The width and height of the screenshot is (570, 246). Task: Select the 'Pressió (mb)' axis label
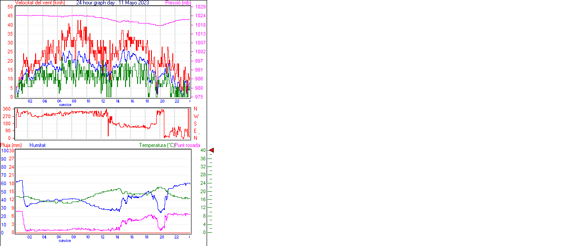tap(178, 3)
